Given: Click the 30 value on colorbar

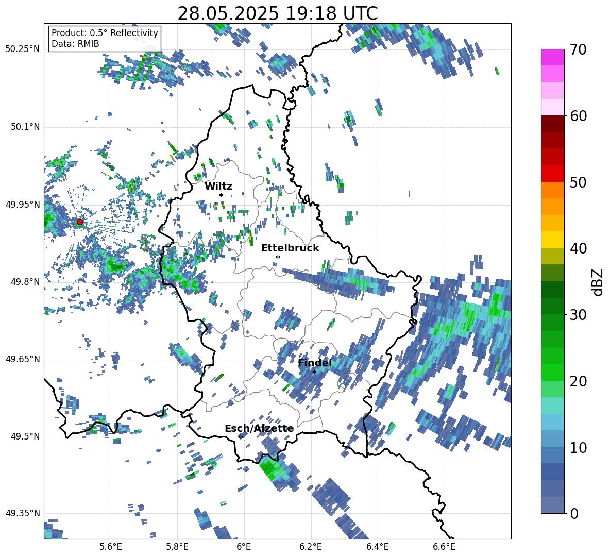Looking at the screenshot, I should [578, 315].
